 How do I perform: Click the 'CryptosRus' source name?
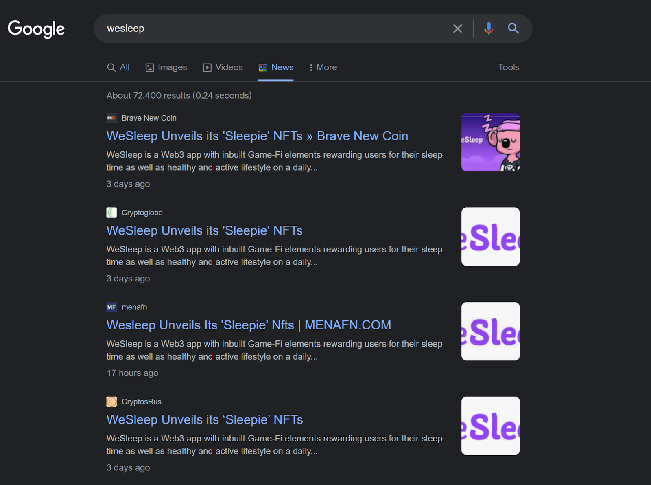(142, 402)
